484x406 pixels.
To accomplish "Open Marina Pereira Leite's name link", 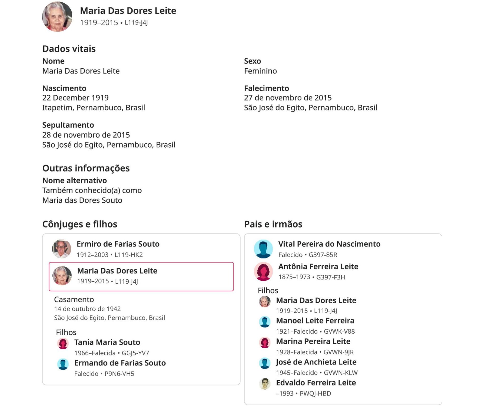I will point(313,341).
